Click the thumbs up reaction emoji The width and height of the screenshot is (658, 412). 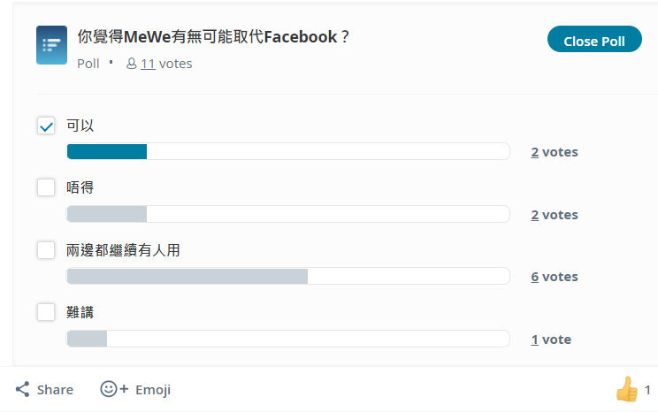(626, 389)
